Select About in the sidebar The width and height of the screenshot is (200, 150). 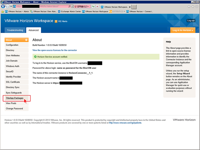[x=17, y=40]
